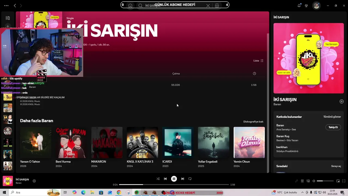The image size is (348, 196).
Task: Open the taskbar weather widget
Action: (284, 192)
